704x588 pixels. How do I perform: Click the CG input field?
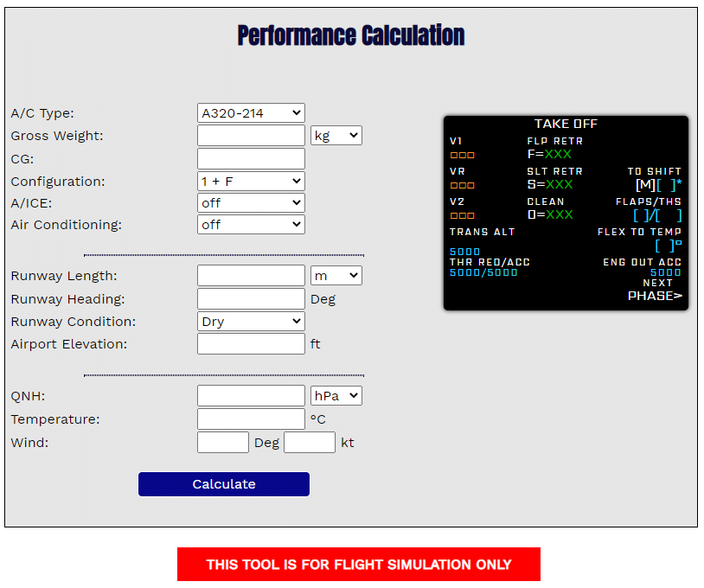(x=251, y=159)
